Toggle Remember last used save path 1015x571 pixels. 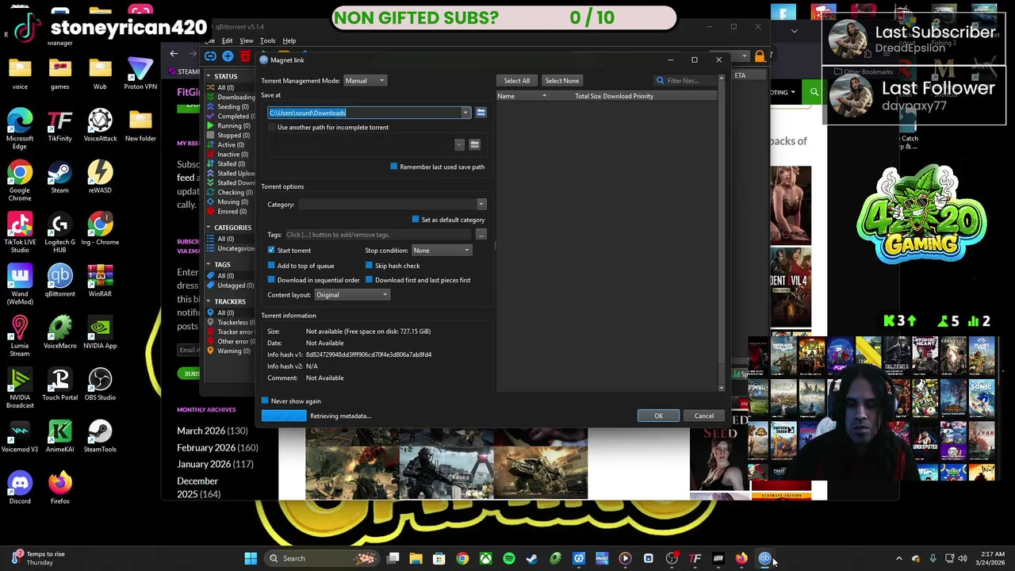393,167
